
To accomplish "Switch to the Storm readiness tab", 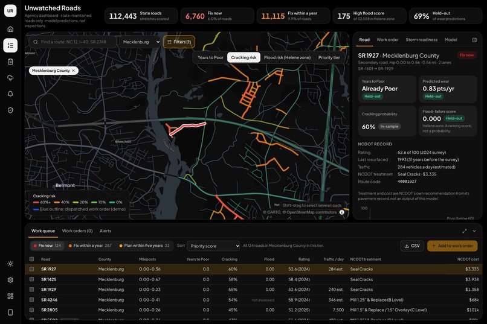I will tap(422, 40).
